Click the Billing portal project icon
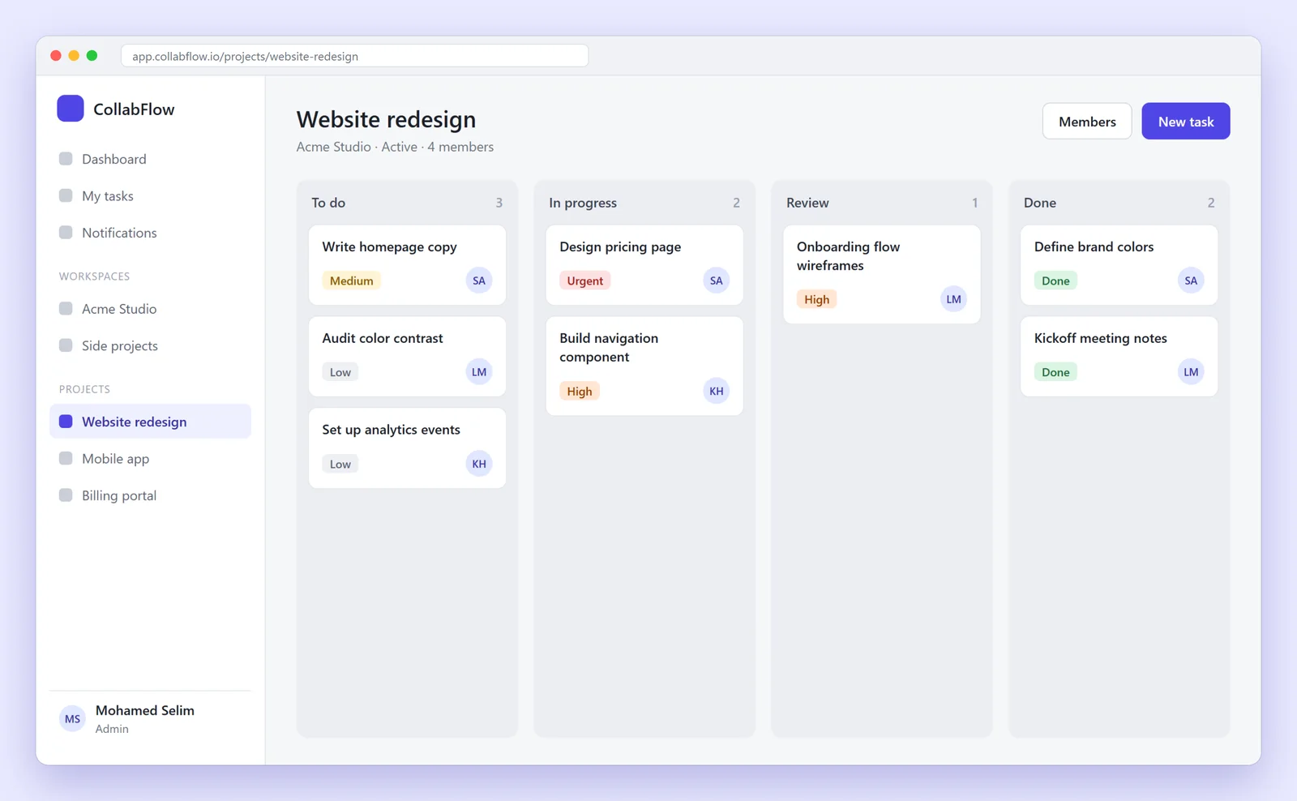This screenshot has height=801, width=1297. [66, 495]
